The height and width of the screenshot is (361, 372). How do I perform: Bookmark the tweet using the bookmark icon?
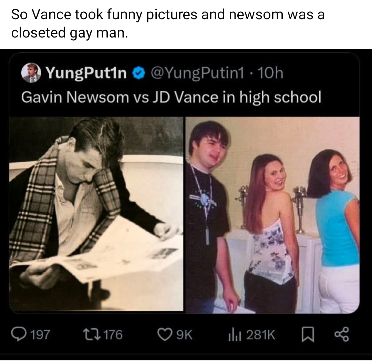(308, 335)
